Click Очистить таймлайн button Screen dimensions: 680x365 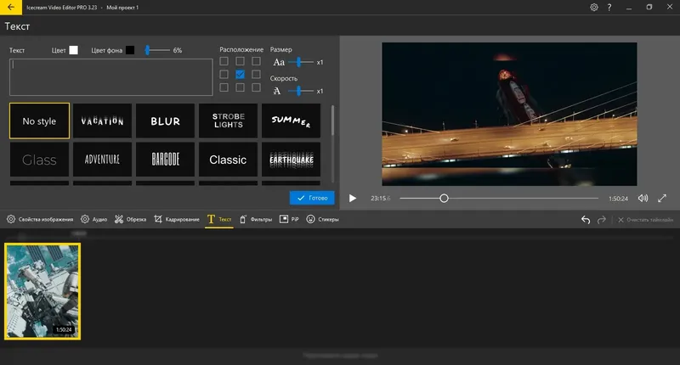(x=644, y=220)
